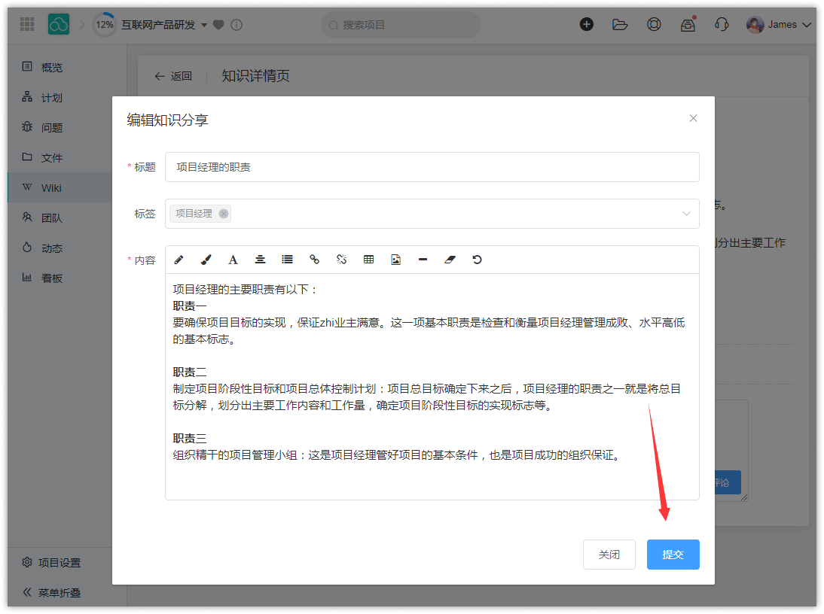824x614 pixels.
Task: Click the headset support icon
Action: pos(722,24)
